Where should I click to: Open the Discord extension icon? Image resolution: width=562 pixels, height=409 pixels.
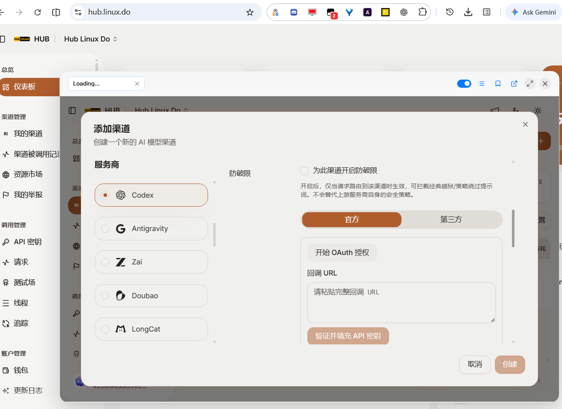pos(294,12)
